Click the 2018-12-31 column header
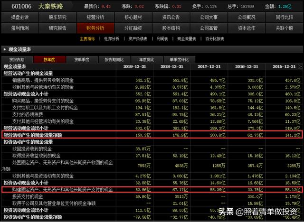The image size is (304, 222). 172,67
